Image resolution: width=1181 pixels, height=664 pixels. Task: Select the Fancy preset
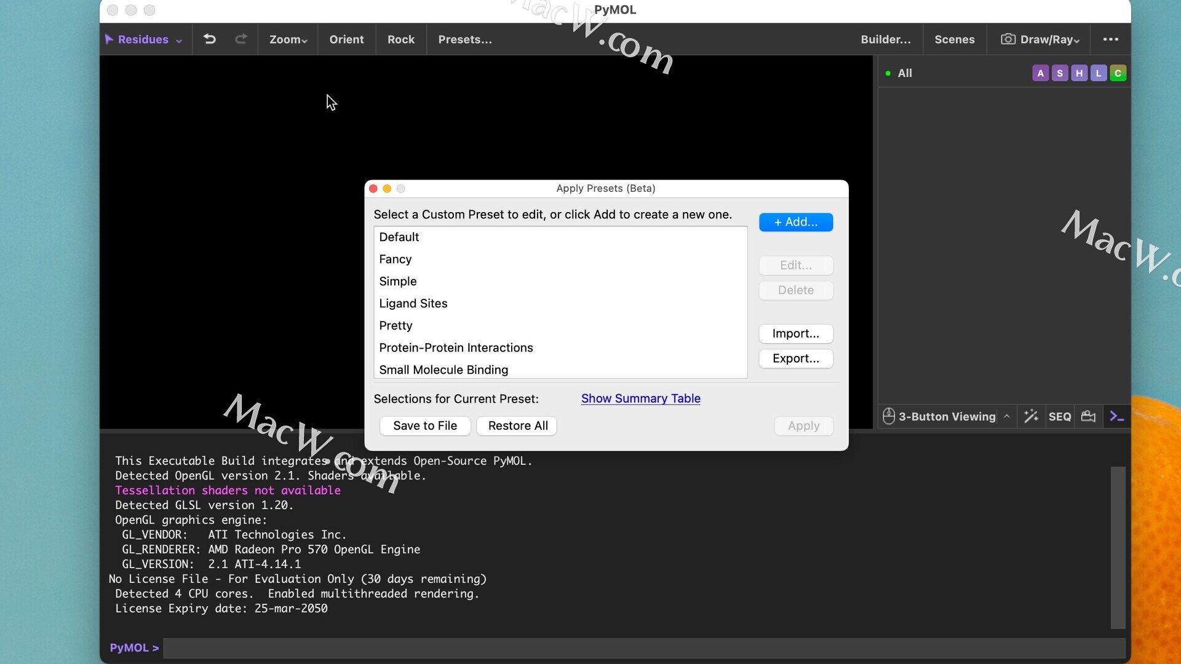tap(560, 259)
